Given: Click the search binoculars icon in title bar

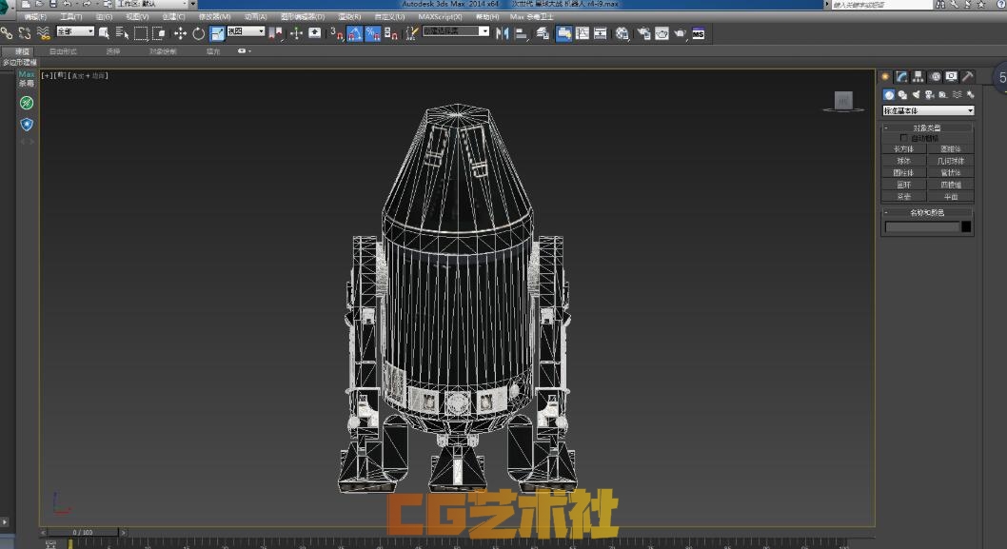Looking at the screenshot, I should (939, 5).
